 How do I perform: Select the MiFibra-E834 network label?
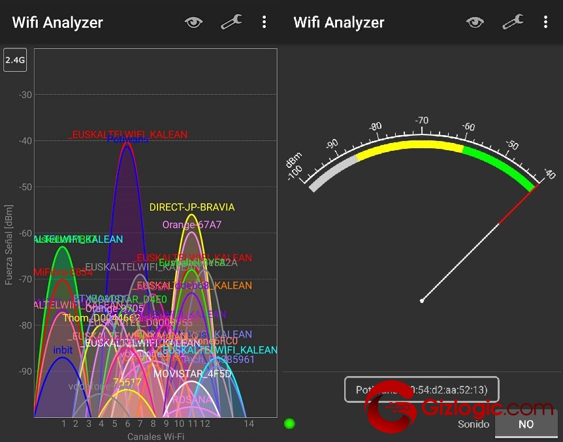point(63,272)
